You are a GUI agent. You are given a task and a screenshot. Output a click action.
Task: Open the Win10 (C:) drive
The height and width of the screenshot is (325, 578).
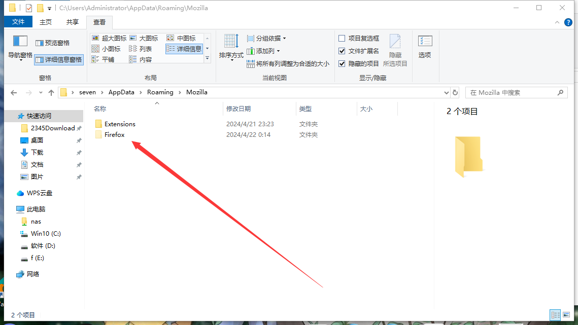(46, 234)
